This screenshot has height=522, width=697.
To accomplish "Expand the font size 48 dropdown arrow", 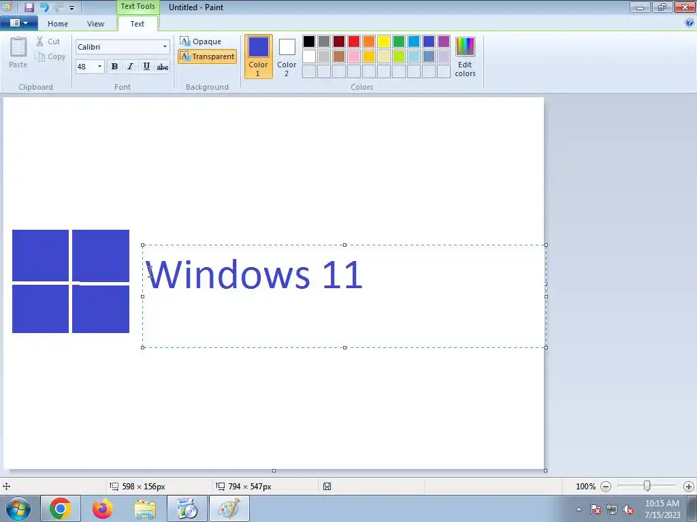I will pos(99,67).
